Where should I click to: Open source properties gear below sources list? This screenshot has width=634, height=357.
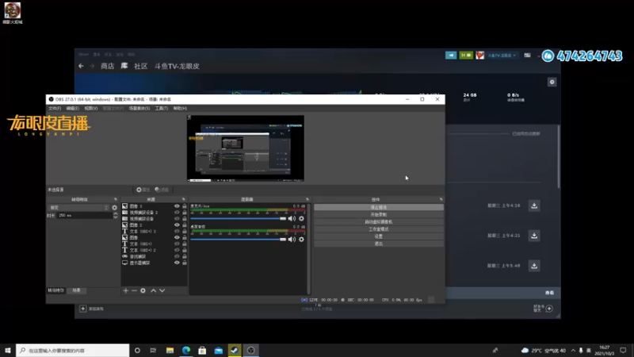143,290
